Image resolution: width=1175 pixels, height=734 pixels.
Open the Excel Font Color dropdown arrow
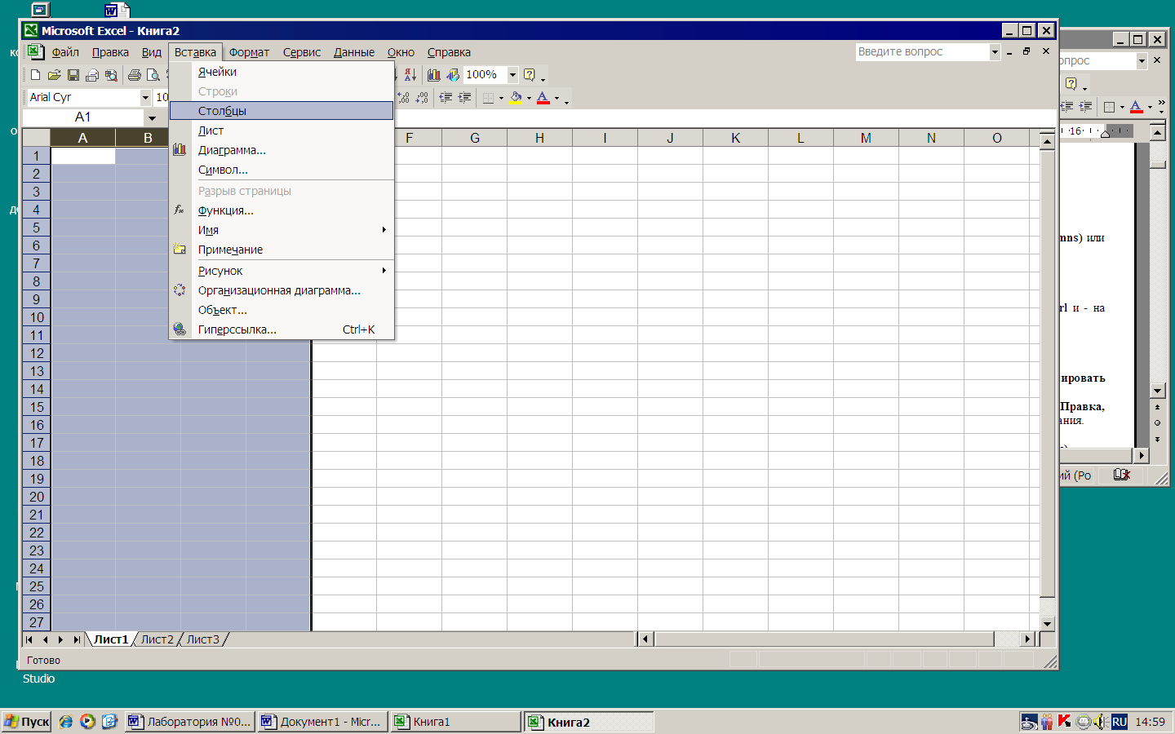tap(556, 99)
